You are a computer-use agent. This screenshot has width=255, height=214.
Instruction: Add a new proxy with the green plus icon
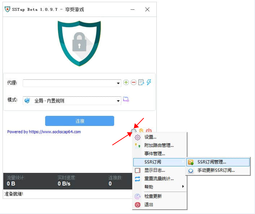(126, 82)
